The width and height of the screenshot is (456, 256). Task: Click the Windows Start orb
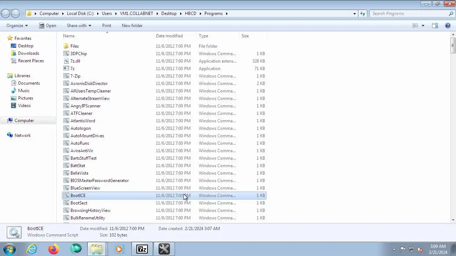click(10, 249)
